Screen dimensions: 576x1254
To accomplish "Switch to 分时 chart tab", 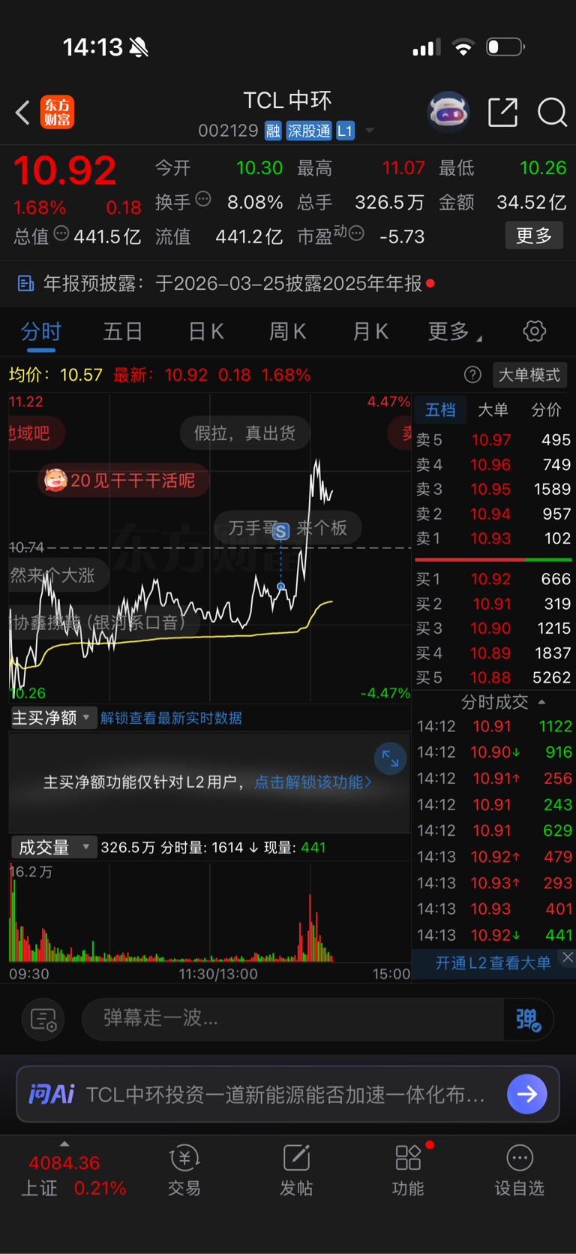I will 40,331.
